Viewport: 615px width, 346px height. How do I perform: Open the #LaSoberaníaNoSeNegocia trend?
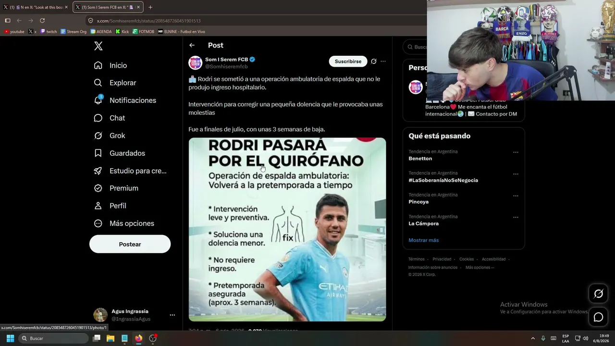point(443,180)
